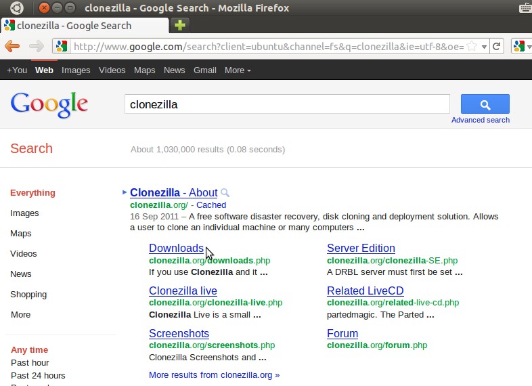Filter results by Shopping in sidebar
Screen dimensions: 532x386
(x=28, y=295)
